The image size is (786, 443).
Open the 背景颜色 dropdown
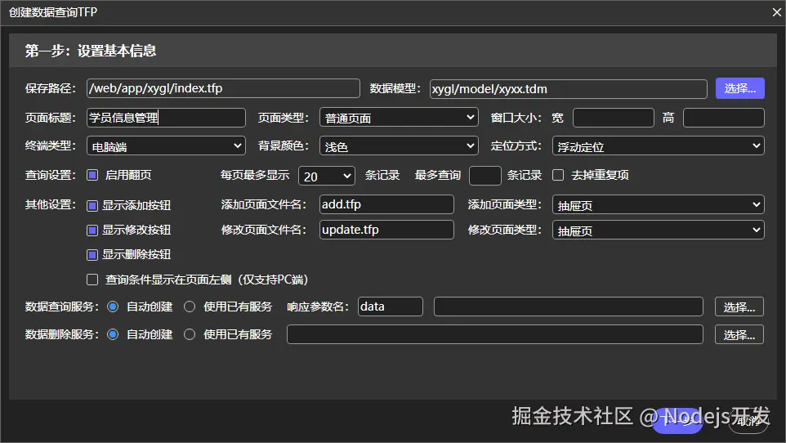pos(399,146)
